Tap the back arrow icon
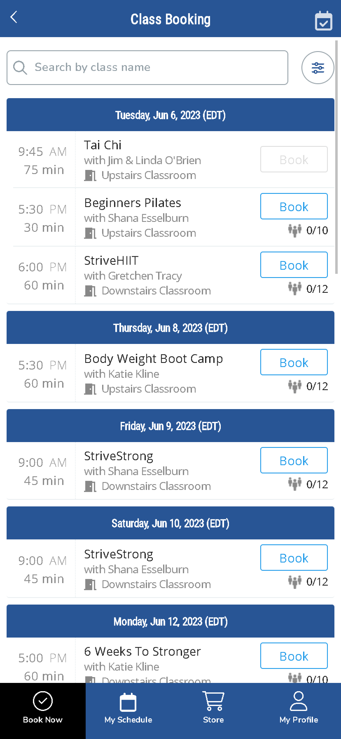Screen dimensions: 341x739 [x=14, y=17]
